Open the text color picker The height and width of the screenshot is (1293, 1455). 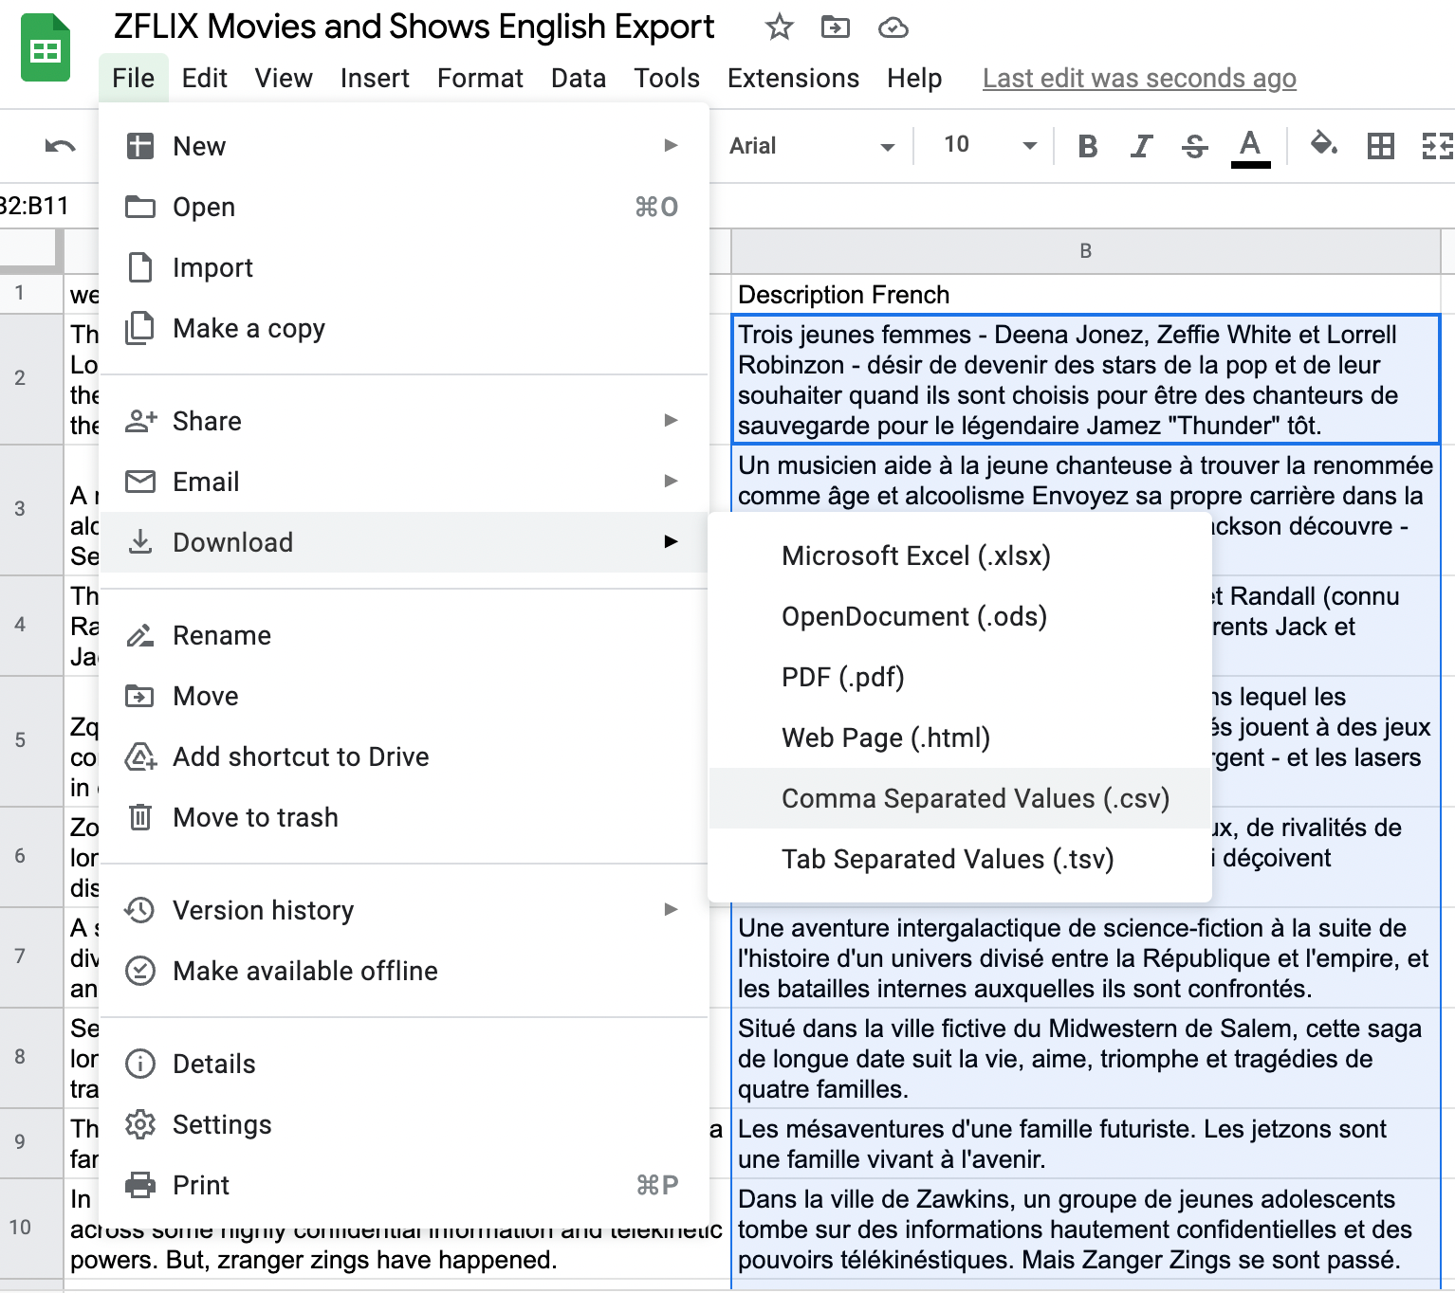tap(1250, 147)
